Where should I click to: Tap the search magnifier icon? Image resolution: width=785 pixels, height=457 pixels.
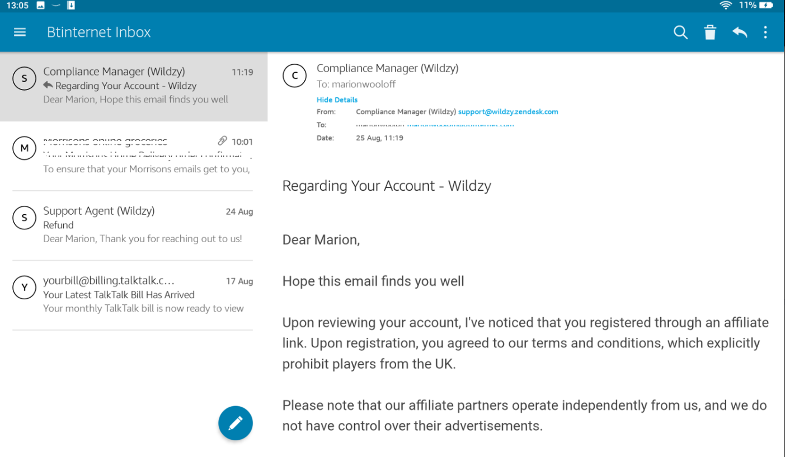[680, 32]
